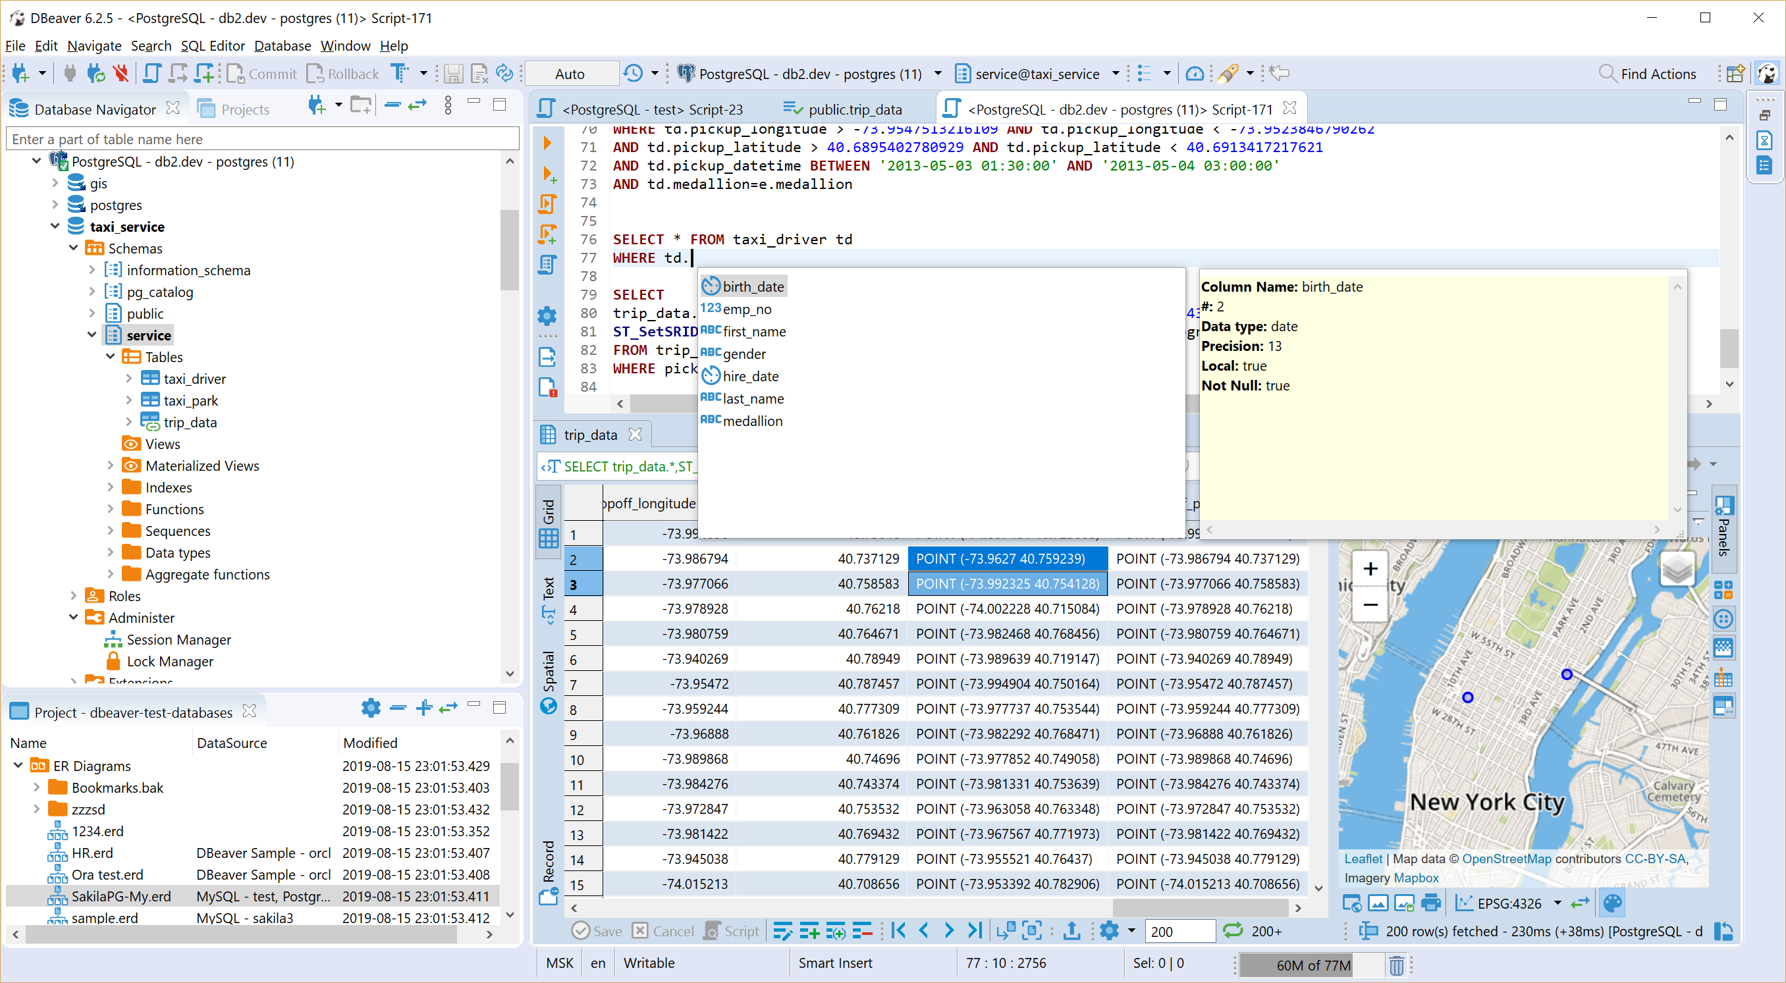1786x983 pixels.
Task: Commit the current transaction
Action: coord(261,73)
